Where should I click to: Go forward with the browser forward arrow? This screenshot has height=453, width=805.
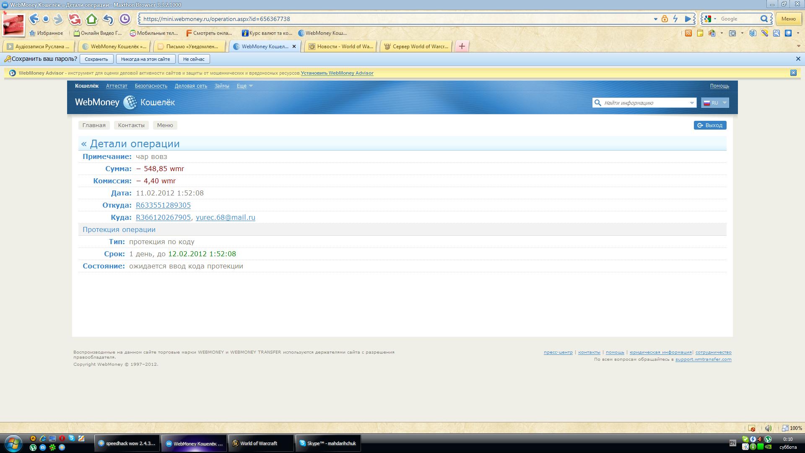(58, 19)
